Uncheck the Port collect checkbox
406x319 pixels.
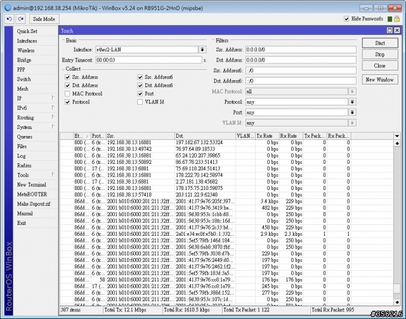(x=140, y=93)
